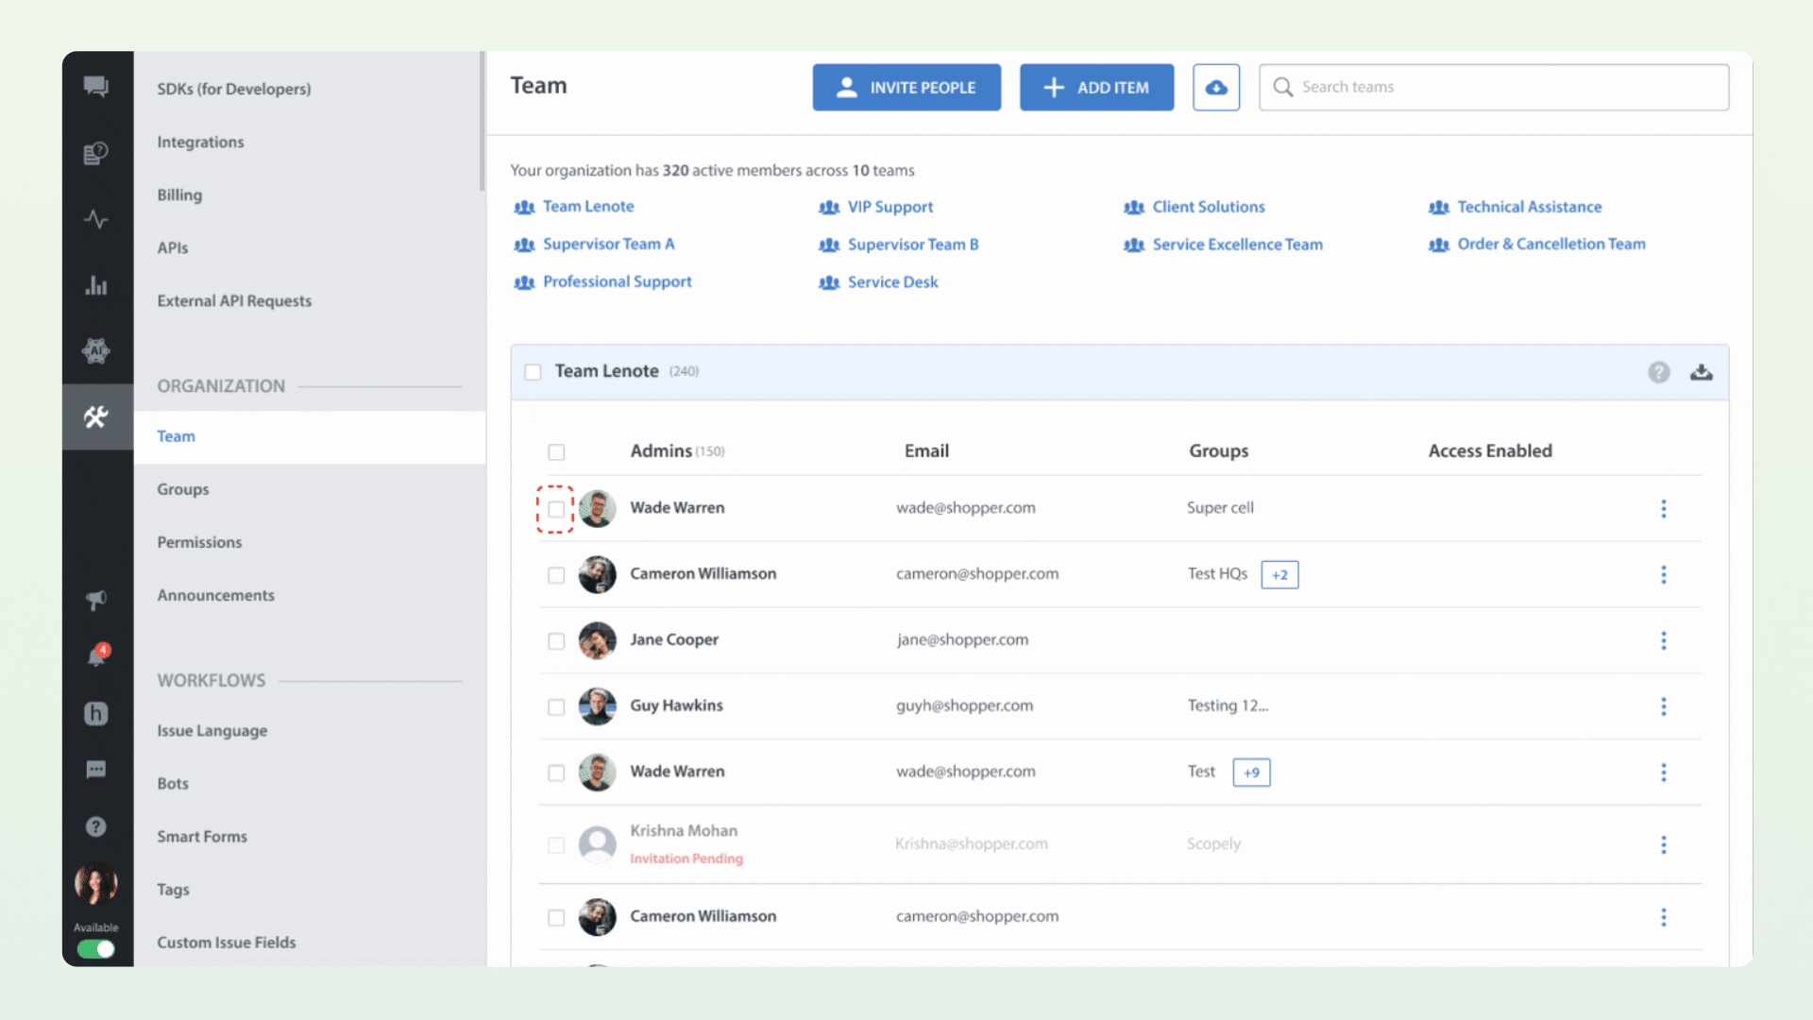The image size is (1813, 1020).
Task: Open the help question mark on Team Lenote header
Action: click(1659, 372)
